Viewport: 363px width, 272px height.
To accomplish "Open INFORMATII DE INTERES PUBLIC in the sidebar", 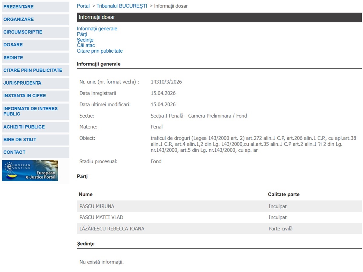I will click(x=35, y=111).
